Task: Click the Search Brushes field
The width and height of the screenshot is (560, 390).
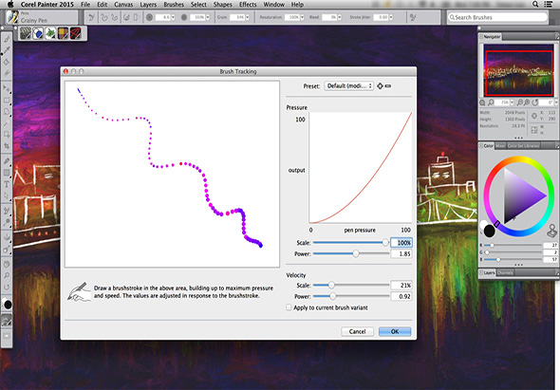Action: [x=497, y=17]
